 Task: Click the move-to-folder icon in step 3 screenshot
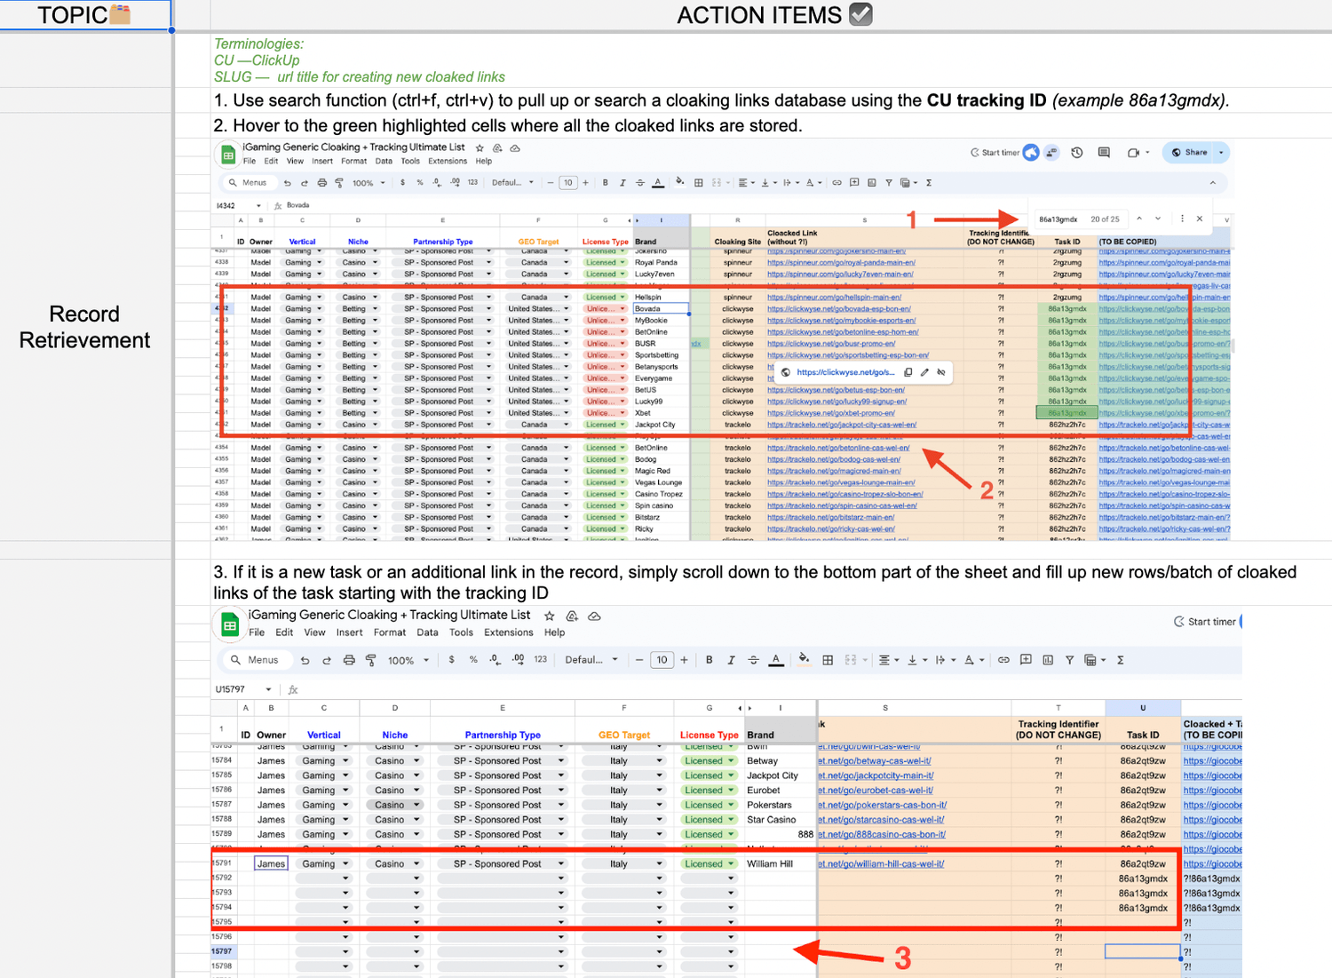[572, 616]
